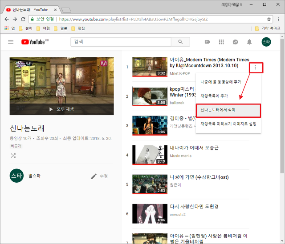Open the Chrome three-dot menu
285x244 pixels.
tap(278, 19)
